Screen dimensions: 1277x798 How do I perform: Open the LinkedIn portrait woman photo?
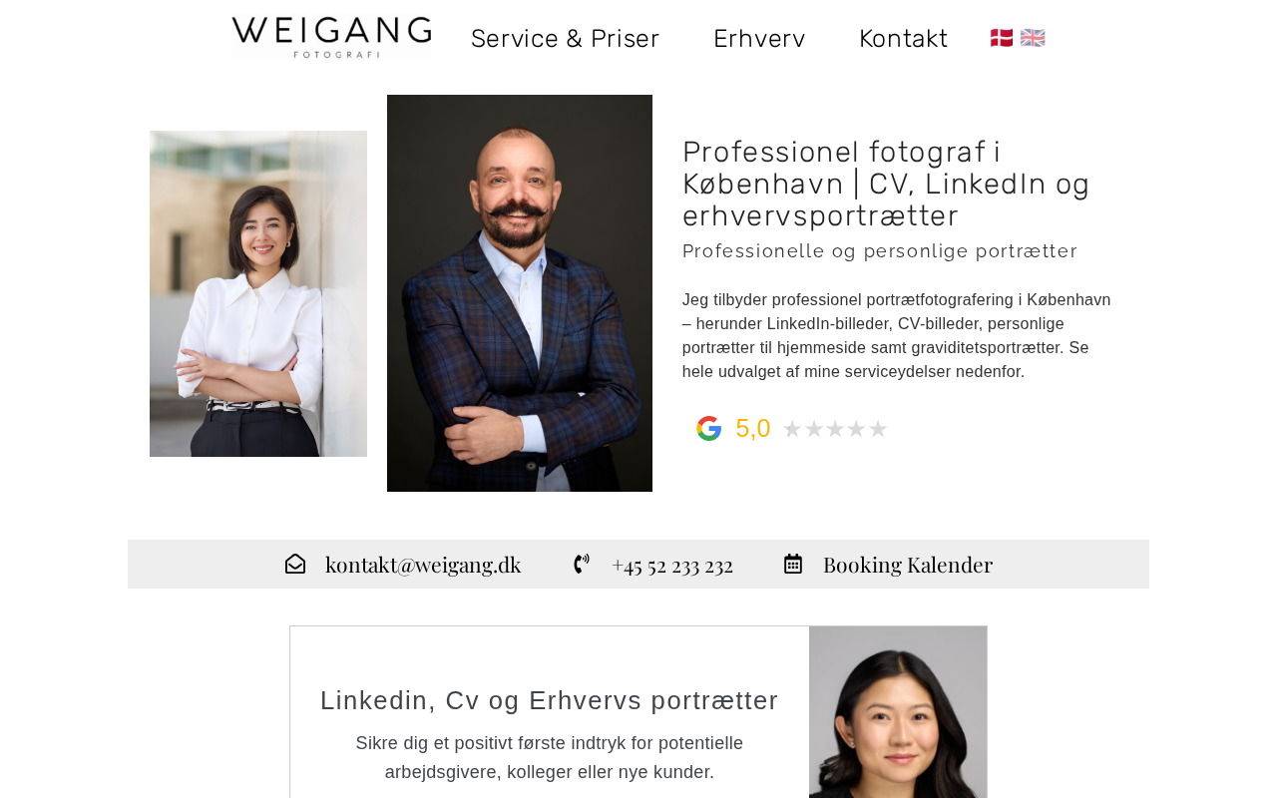pyautogui.click(x=898, y=712)
